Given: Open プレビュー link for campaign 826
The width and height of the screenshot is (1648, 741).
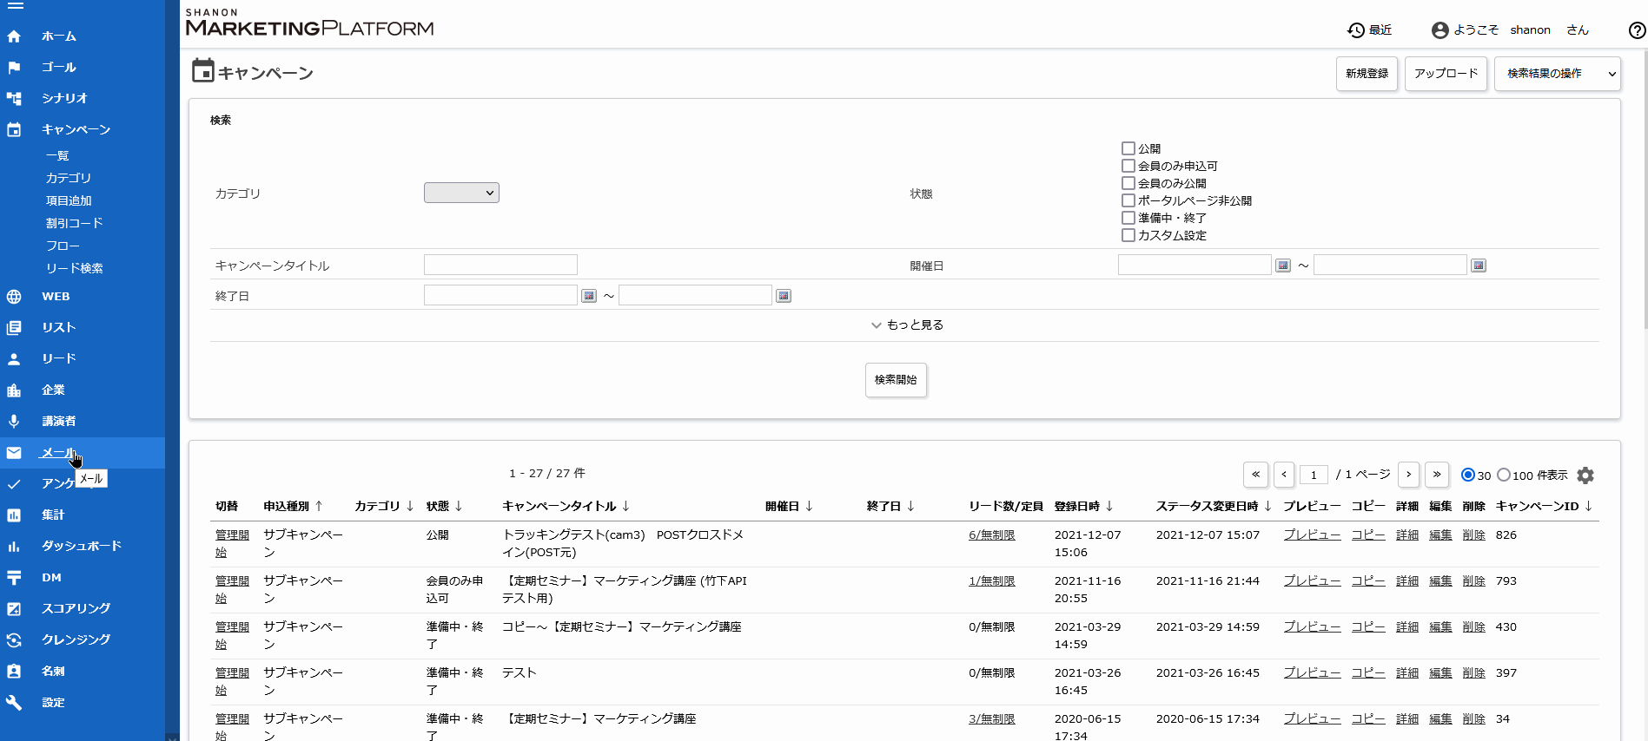Looking at the screenshot, I should (1312, 535).
